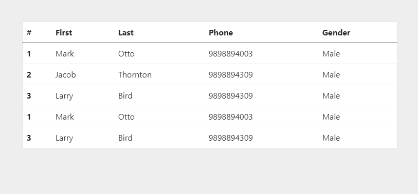418x194 pixels.
Task: Select the "First" column header
Action: [x=64, y=32]
